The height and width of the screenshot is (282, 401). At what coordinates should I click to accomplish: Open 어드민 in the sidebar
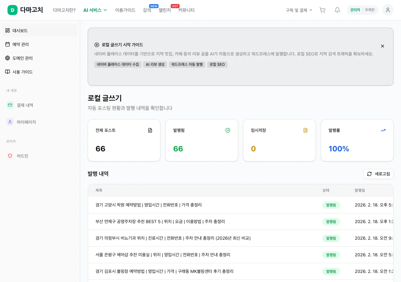[x=40, y=156]
